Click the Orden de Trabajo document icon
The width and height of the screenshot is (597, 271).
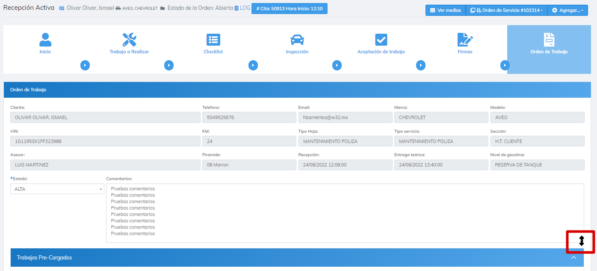(549, 39)
